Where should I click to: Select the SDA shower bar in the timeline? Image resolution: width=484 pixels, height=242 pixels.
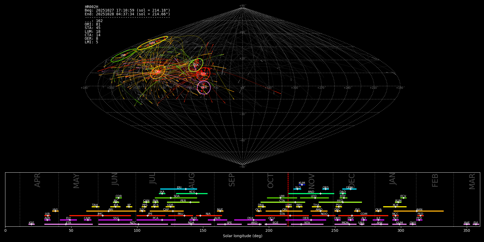pos(176,198)
